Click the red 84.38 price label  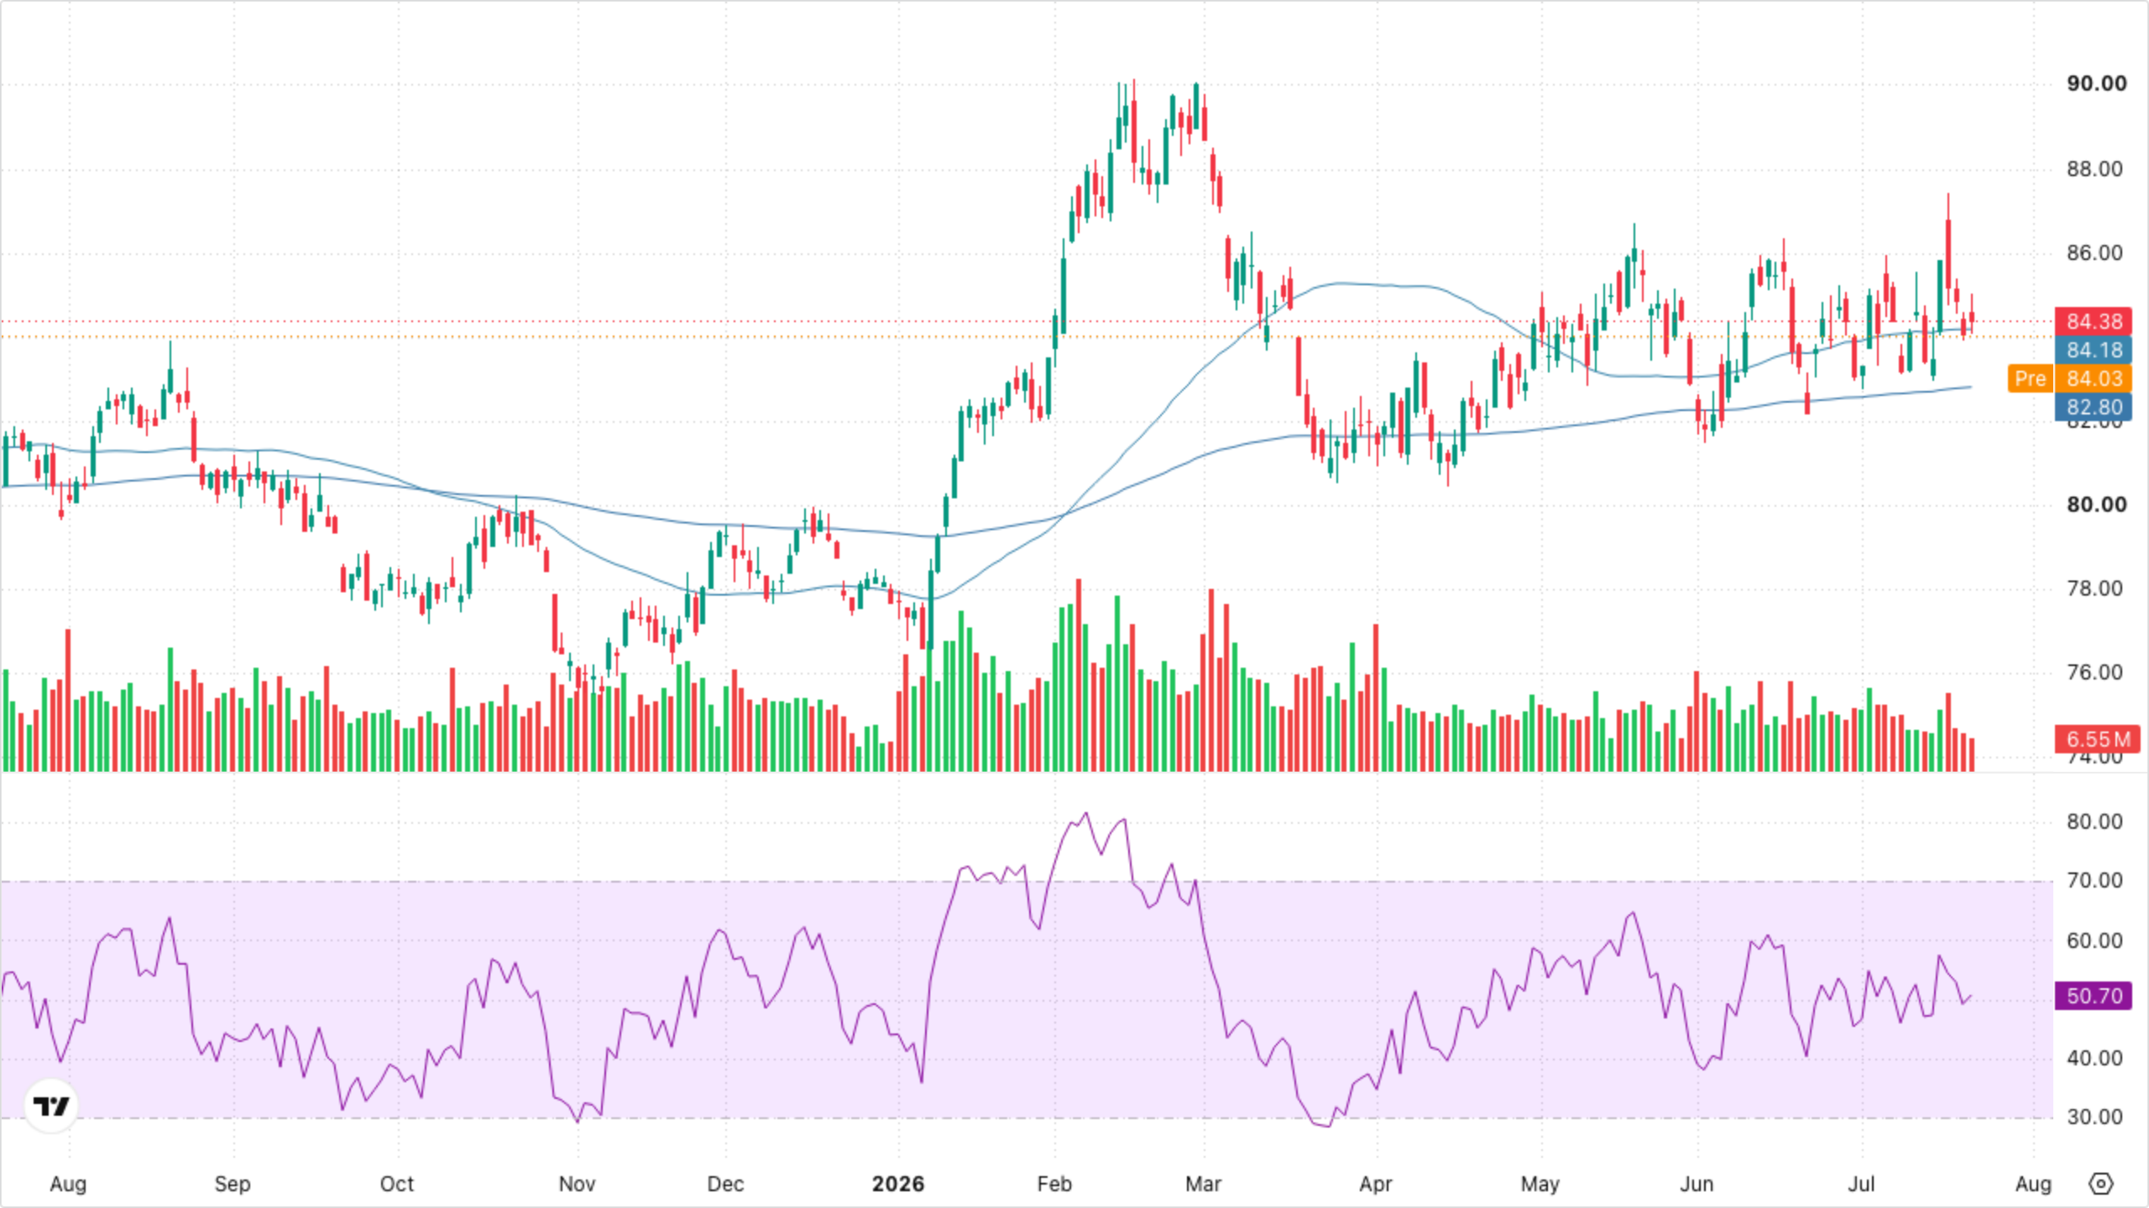[x=2094, y=321]
